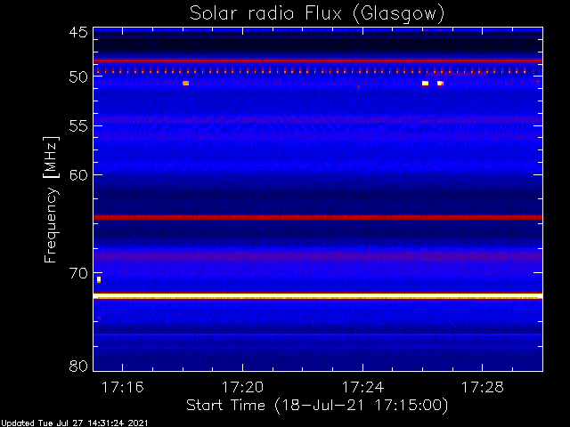Click the 45 frequency tick label
Screen dimensions: 570x427
[78, 33]
